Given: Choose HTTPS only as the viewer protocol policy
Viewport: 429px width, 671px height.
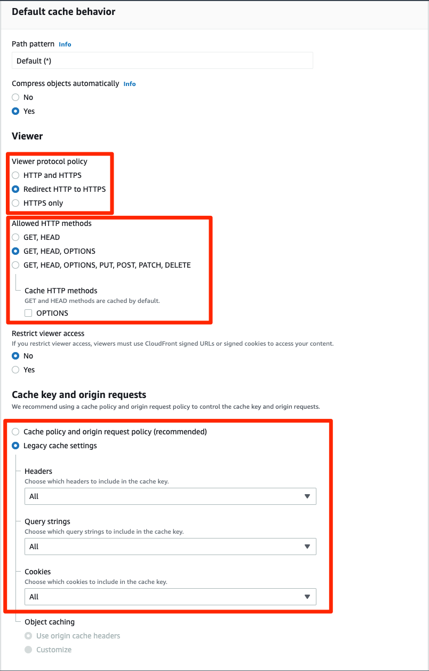Looking at the screenshot, I should click(15, 203).
